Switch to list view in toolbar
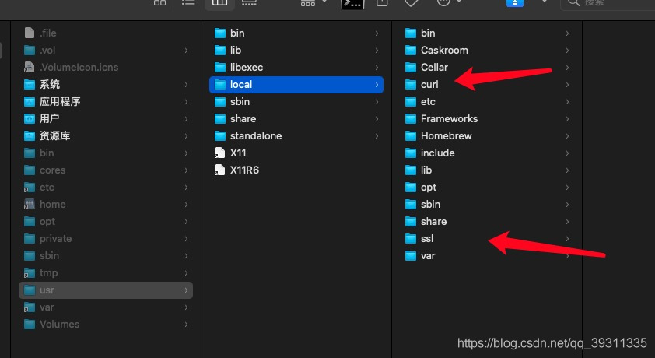Viewport: 655px width, 358px height. [x=188, y=3]
